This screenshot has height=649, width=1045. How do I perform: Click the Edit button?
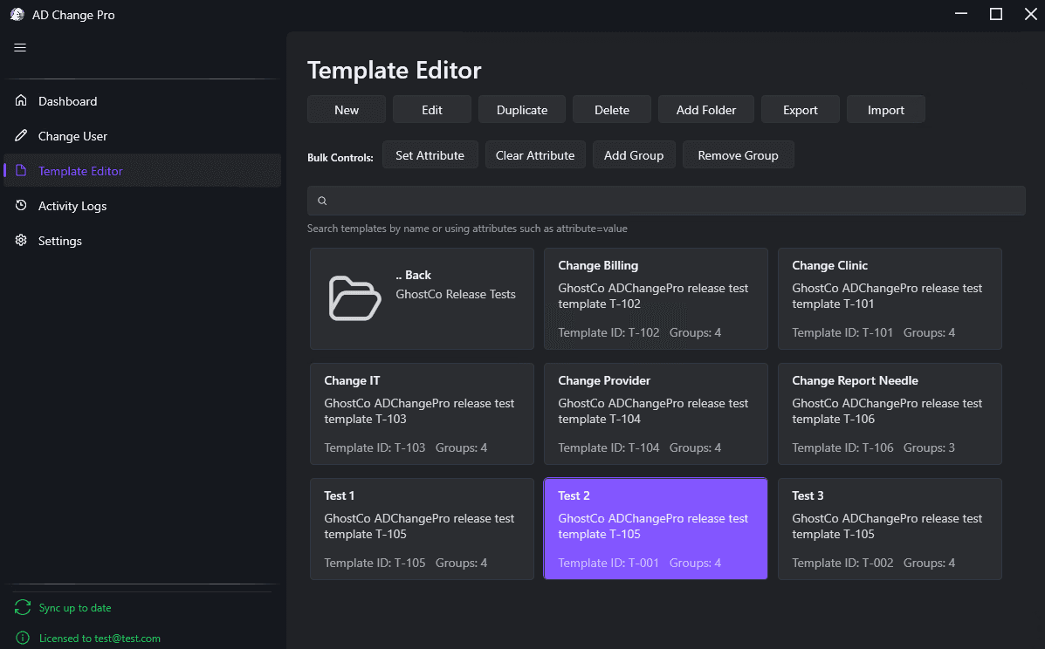click(x=432, y=110)
